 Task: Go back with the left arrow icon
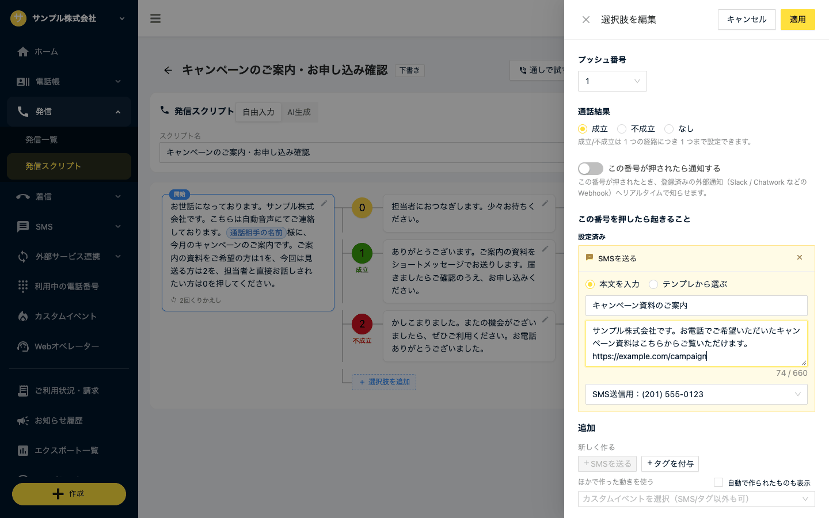click(168, 70)
